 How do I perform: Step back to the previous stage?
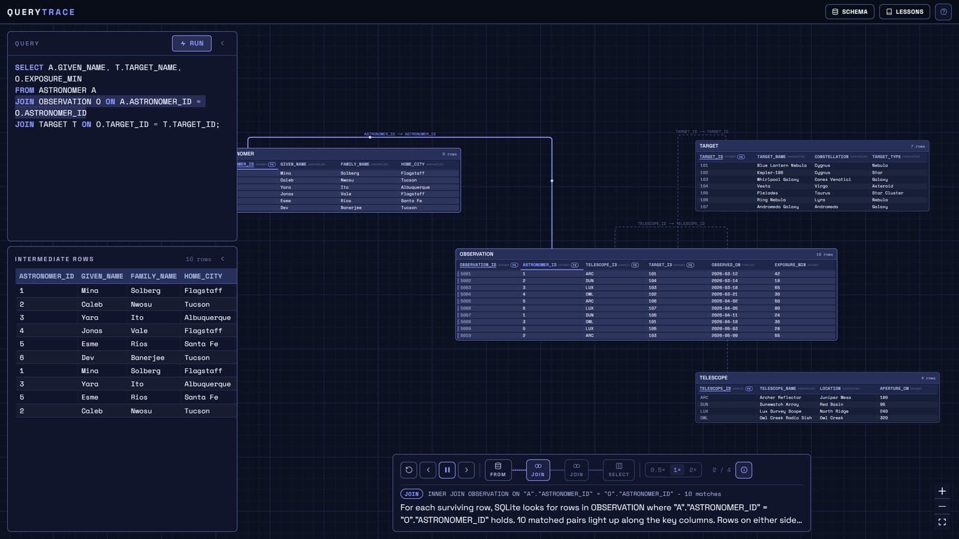pos(428,470)
